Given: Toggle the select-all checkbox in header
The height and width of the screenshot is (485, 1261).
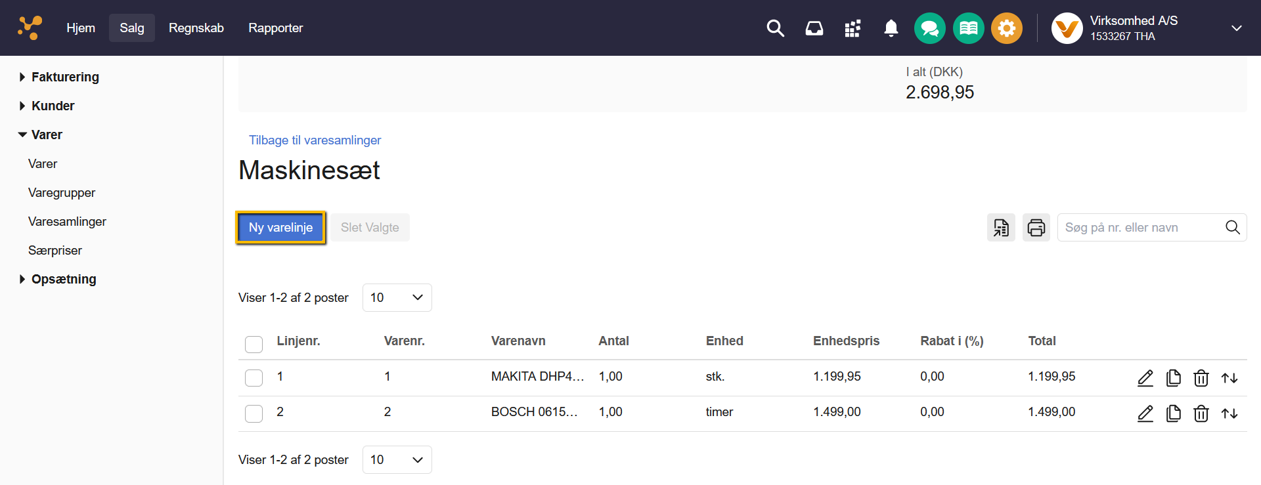Looking at the screenshot, I should [254, 344].
